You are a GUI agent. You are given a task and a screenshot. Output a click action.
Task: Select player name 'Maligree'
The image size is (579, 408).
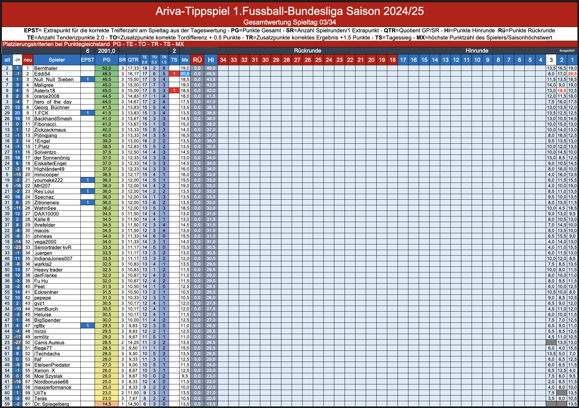point(44,85)
